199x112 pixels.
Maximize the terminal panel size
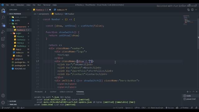[x=193, y=92]
